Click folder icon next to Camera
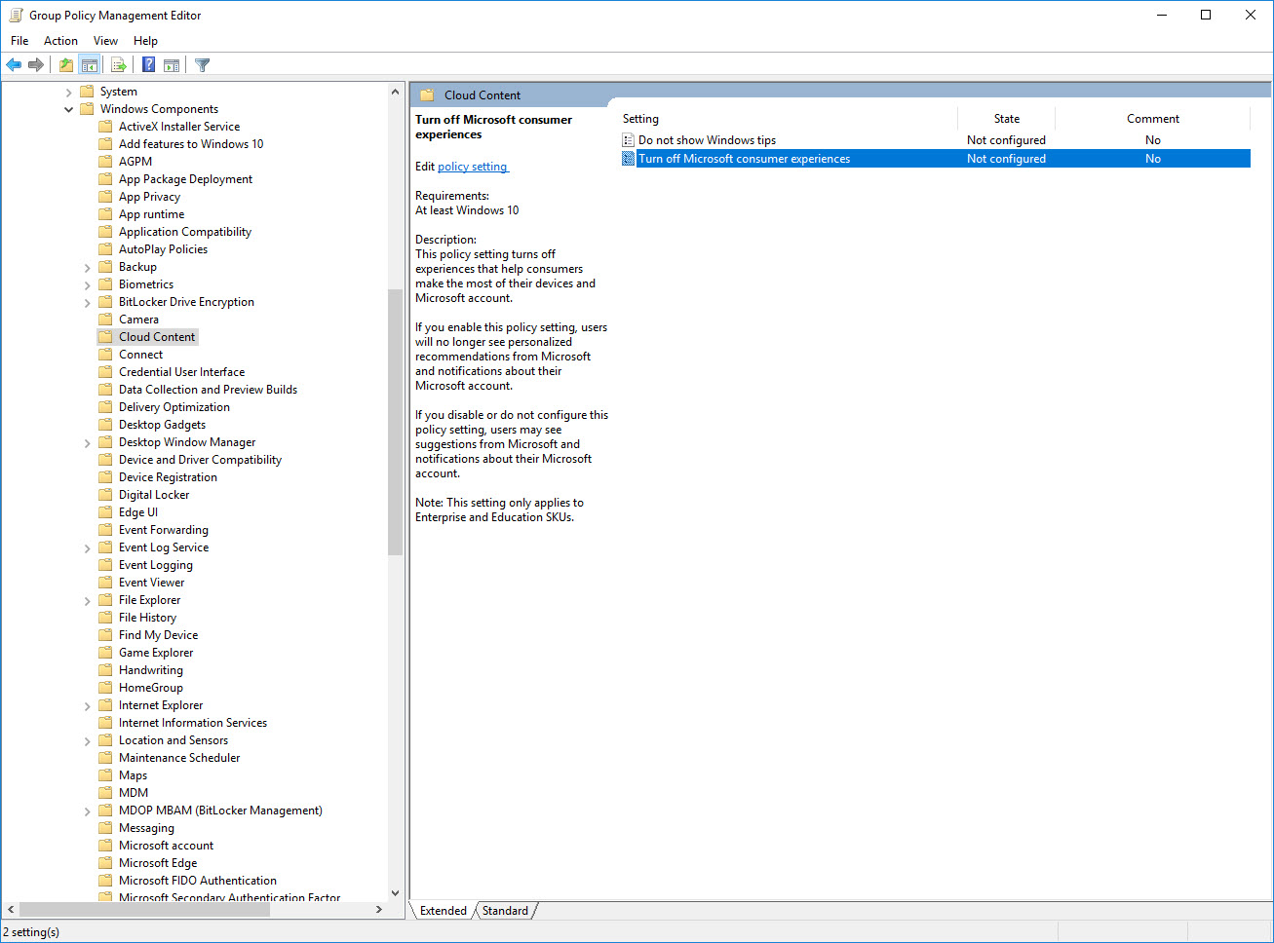Screen dimensions: 1274x943 click(106, 320)
